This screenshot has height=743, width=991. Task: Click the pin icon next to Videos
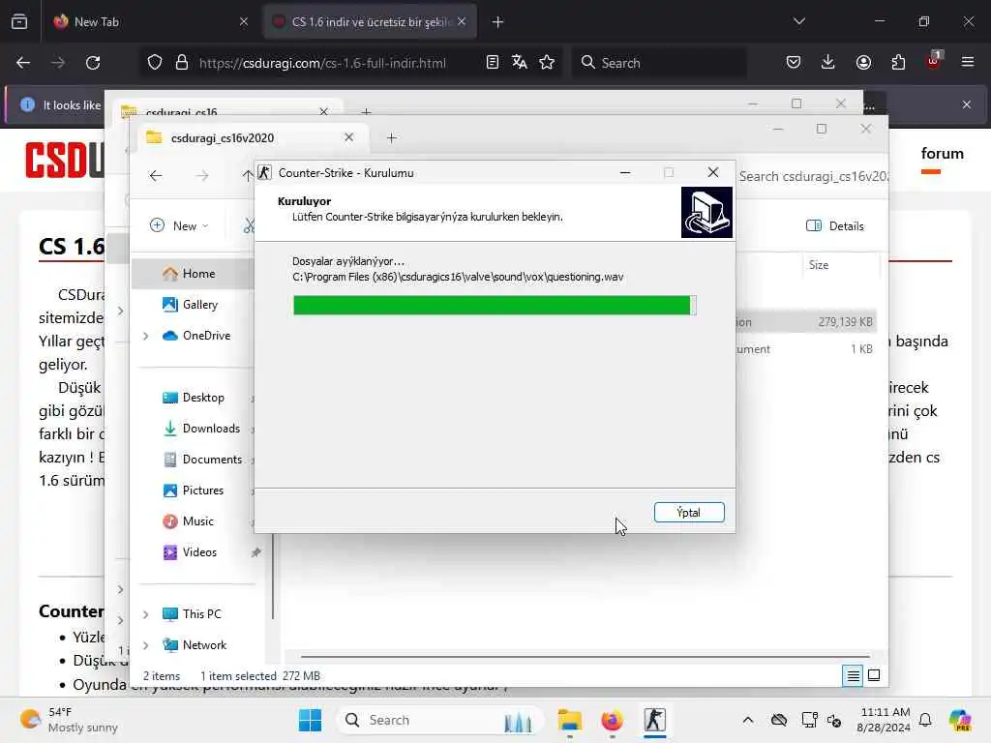point(255,552)
